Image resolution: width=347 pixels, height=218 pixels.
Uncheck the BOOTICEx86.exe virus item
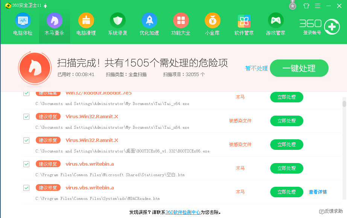tap(26, 140)
